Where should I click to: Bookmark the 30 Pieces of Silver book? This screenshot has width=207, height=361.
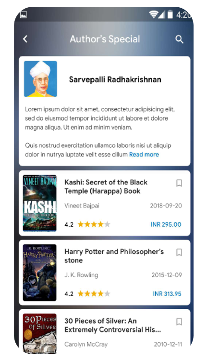point(179,322)
